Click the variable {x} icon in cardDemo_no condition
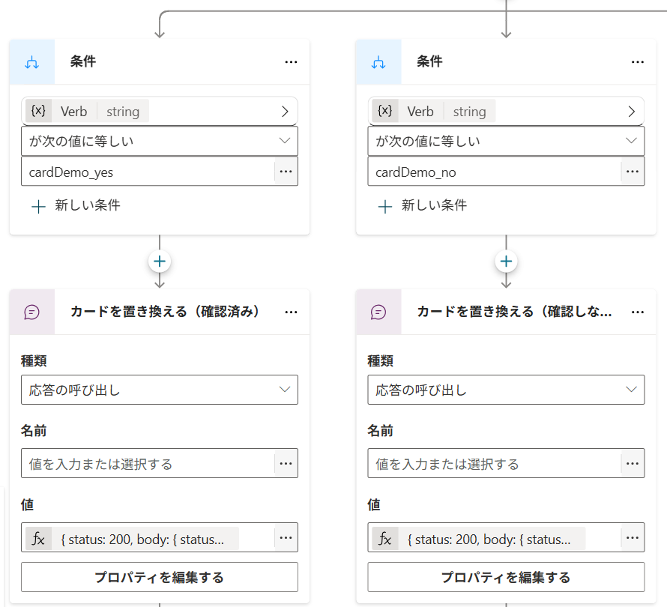The image size is (667, 607). [385, 111]
